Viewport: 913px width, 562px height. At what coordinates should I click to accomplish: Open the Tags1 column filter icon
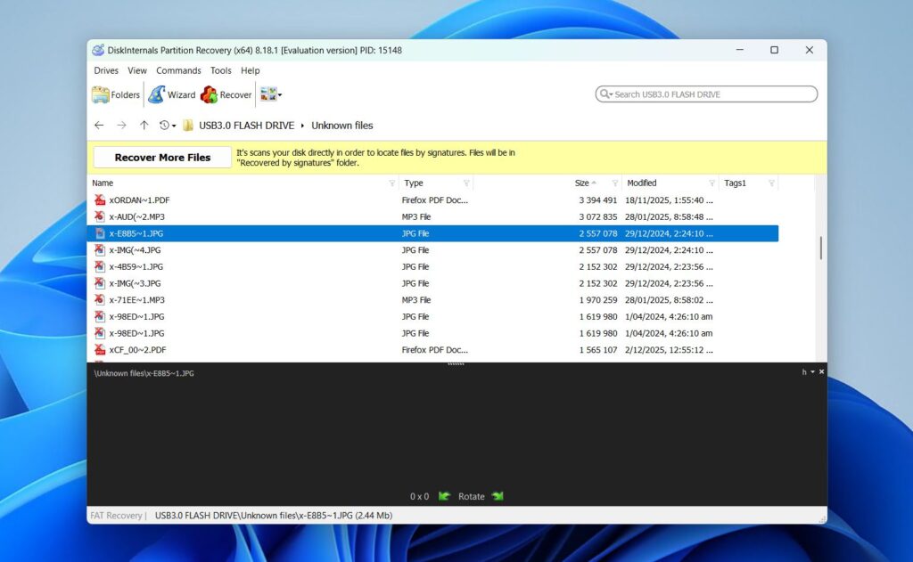(771, 183)
